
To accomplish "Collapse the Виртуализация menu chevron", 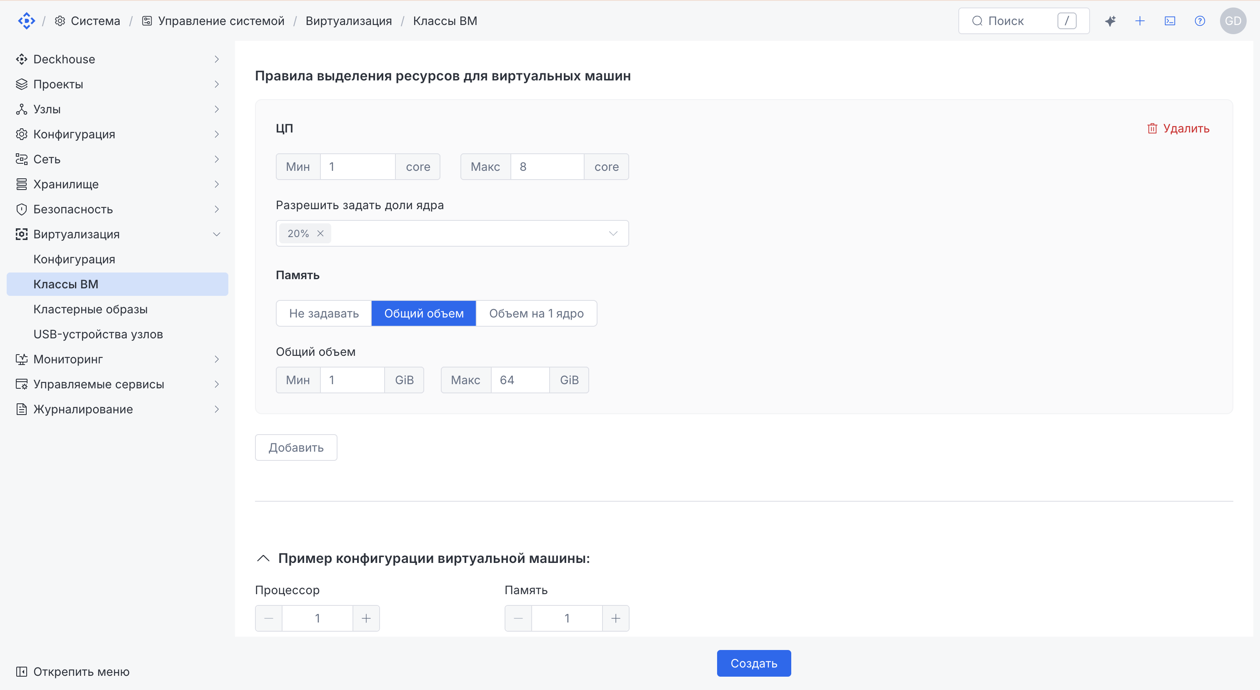I will 217,234.
